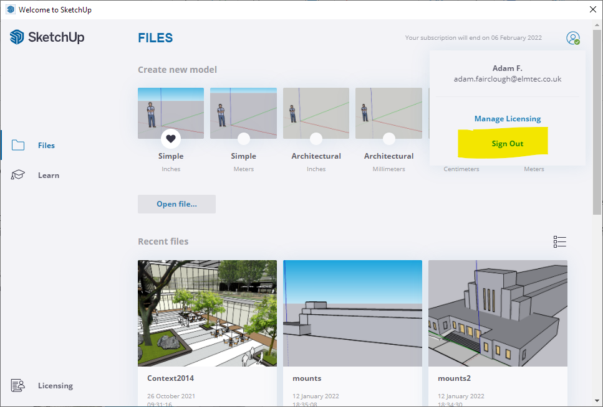The image size is (603, 407).
Task: Toggle recent files list view icon
Action: [x=559, y=241]
